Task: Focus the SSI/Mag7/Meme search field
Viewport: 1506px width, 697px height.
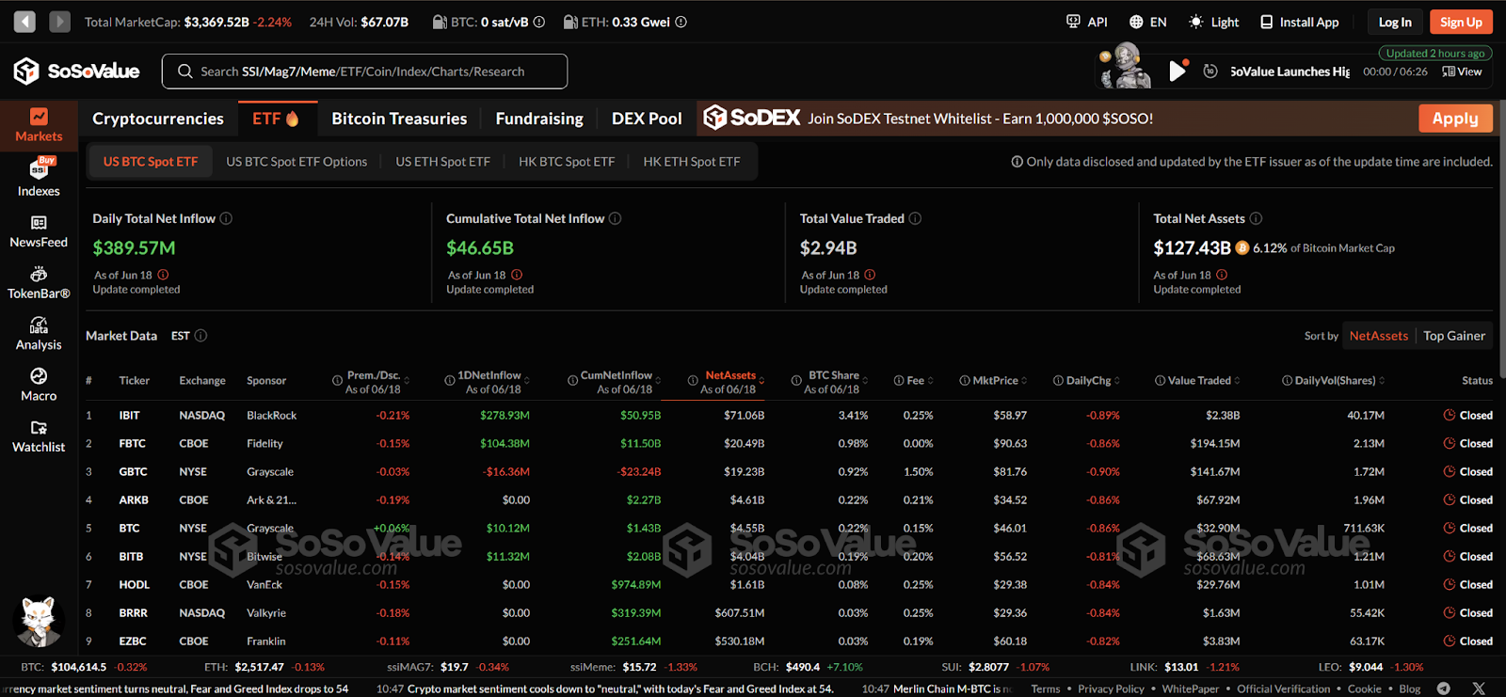Action: coord(364,71)
